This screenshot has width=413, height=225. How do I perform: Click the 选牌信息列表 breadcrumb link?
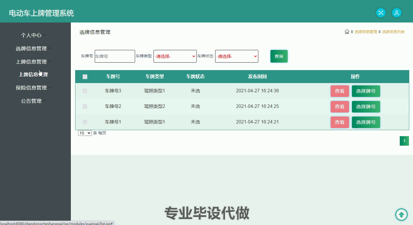click(x=393, y=32)
